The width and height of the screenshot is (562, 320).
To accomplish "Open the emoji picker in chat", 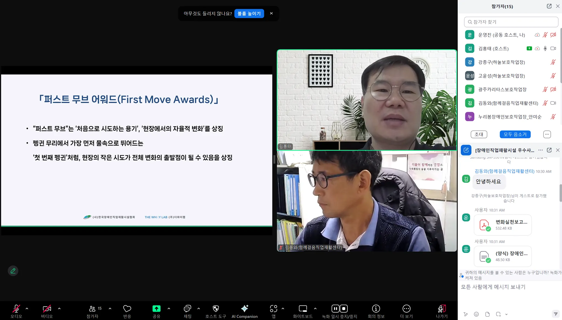I will (x=476, y=314).
